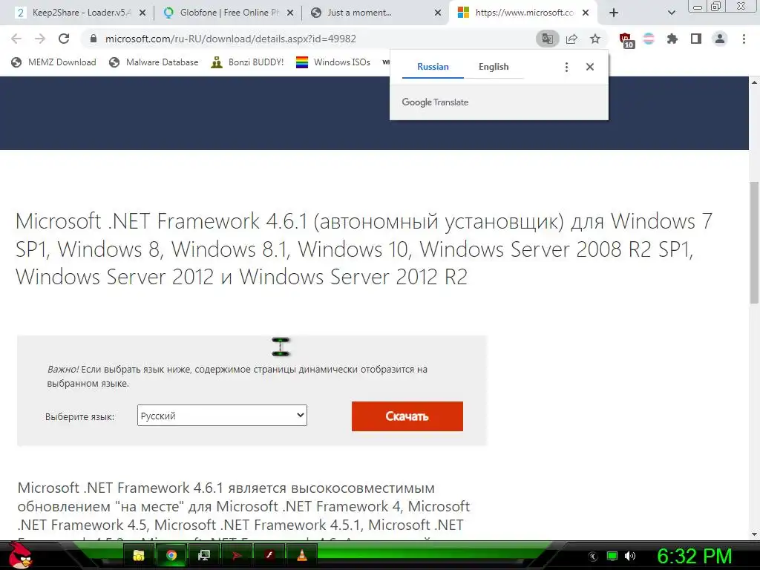Click the striped flag extension icon
The width and height of the screenshot is (760, 570).
649,39
